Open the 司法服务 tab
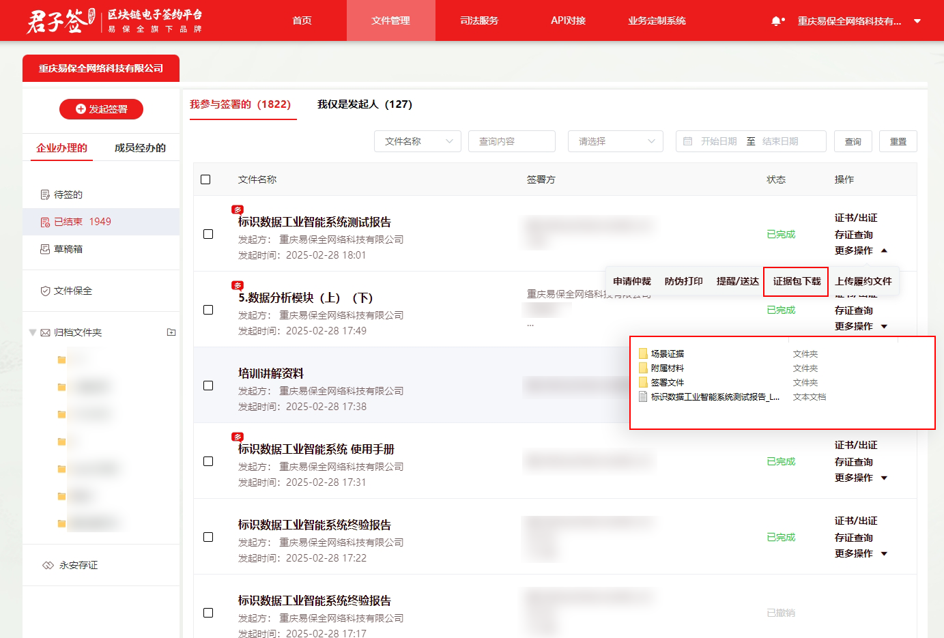Viewport: 944px width, 638px height. pos(479,20)
